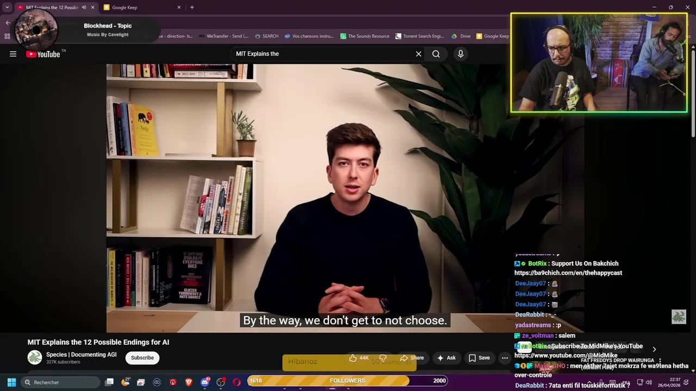Viewport: 696px width, 391px height.
Task: Open the OBS Studio taskbar icon
Action: point(221,382)
